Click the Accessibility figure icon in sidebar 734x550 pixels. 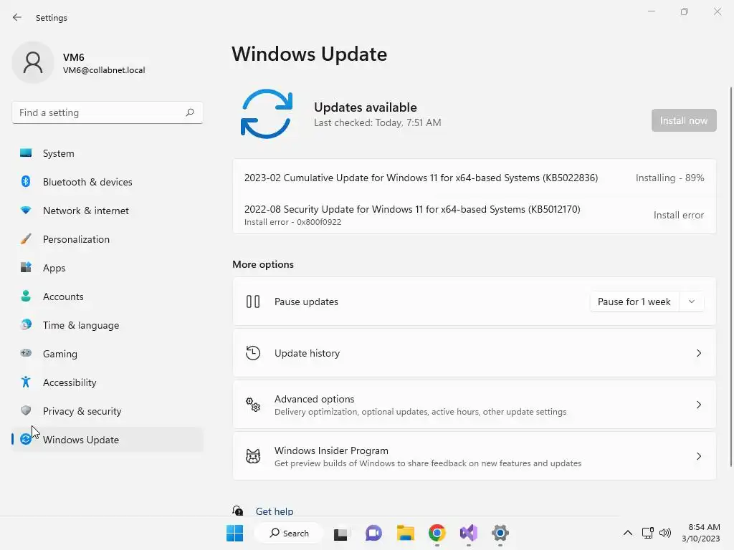pyautogui.click(x=26, y=382)
